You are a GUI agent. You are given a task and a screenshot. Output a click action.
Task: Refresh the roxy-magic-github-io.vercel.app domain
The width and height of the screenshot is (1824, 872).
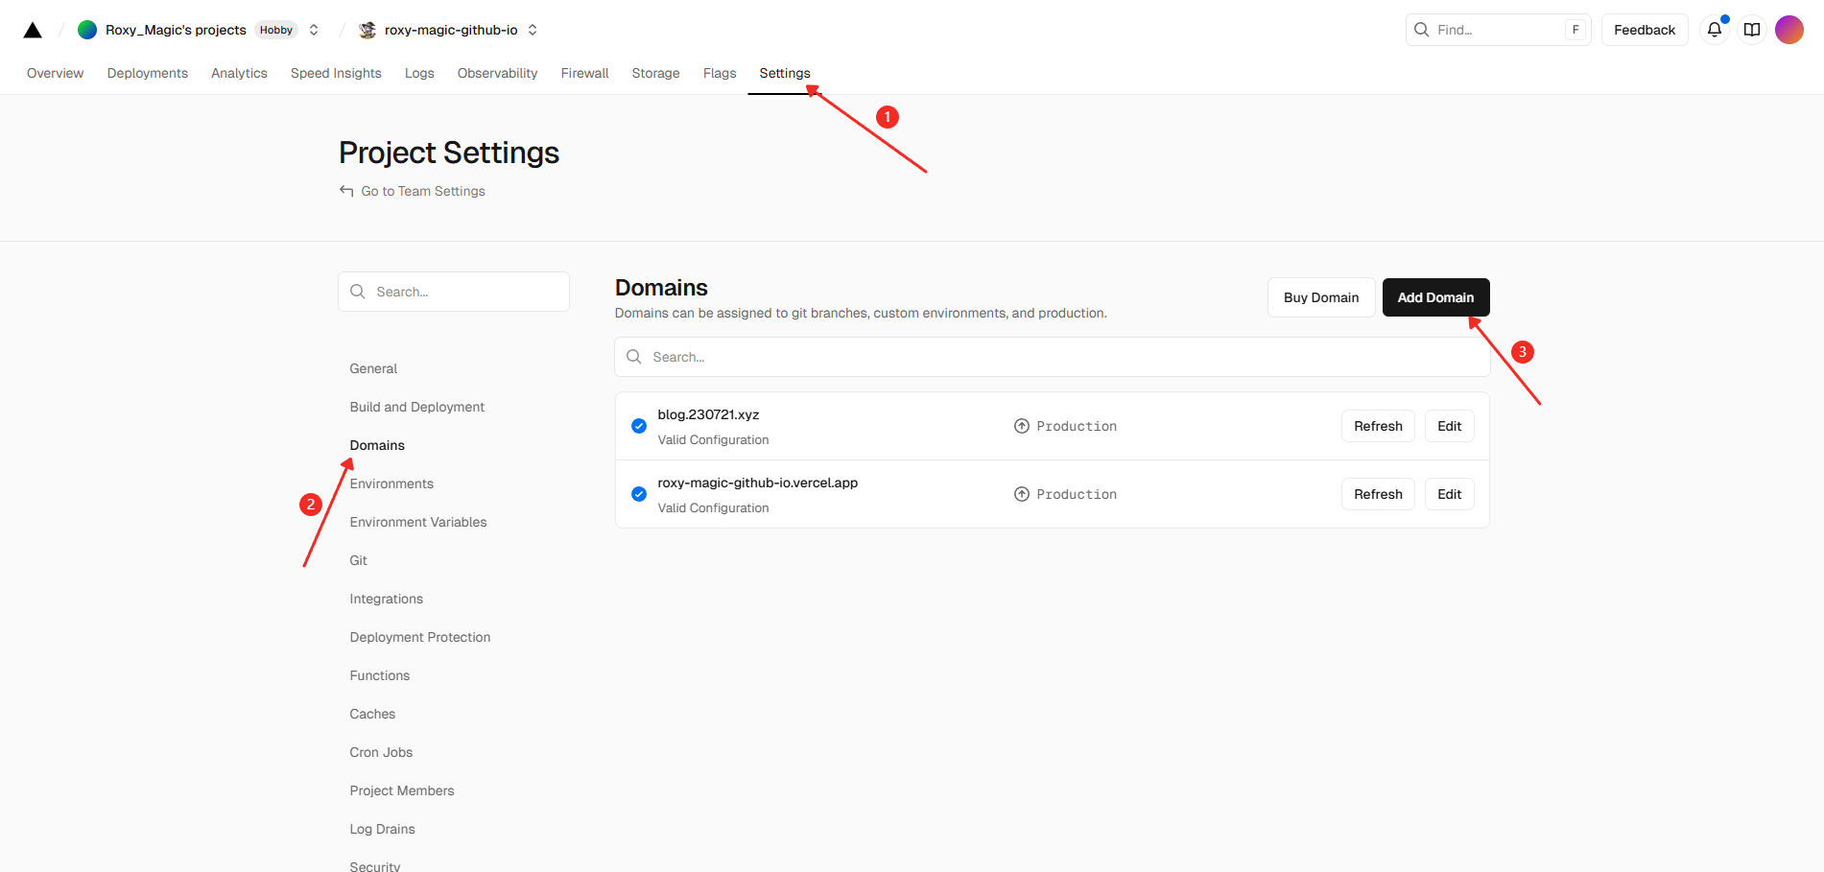1378,494
